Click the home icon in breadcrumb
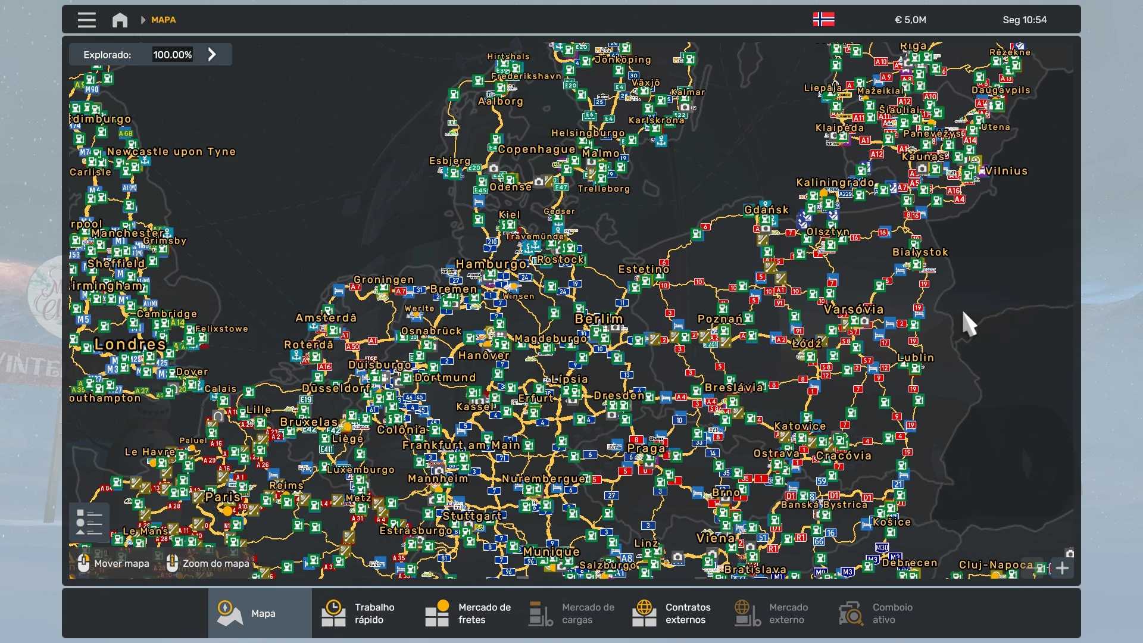 120,20
